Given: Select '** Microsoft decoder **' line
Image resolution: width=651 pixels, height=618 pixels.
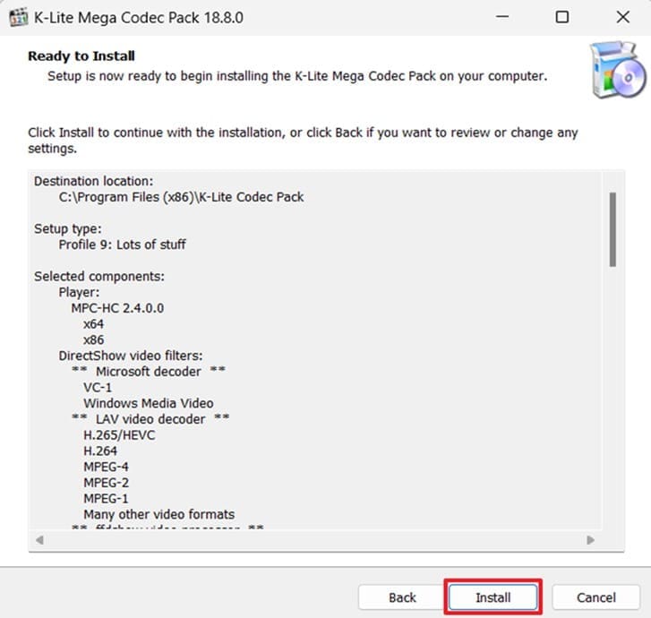Looking at the screenshot, I should pos(149,372).
